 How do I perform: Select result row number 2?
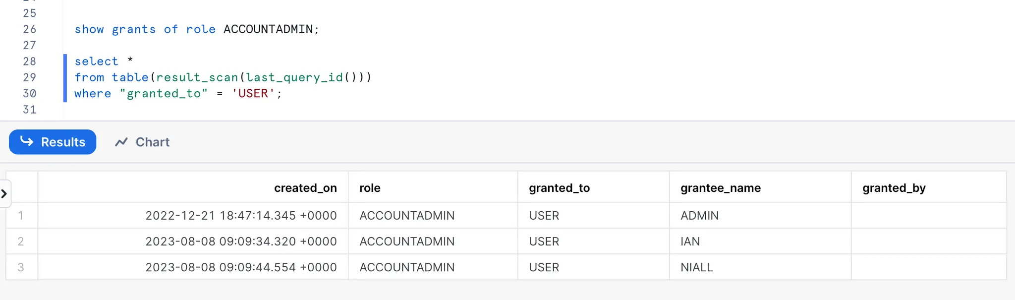click(21, 241)
